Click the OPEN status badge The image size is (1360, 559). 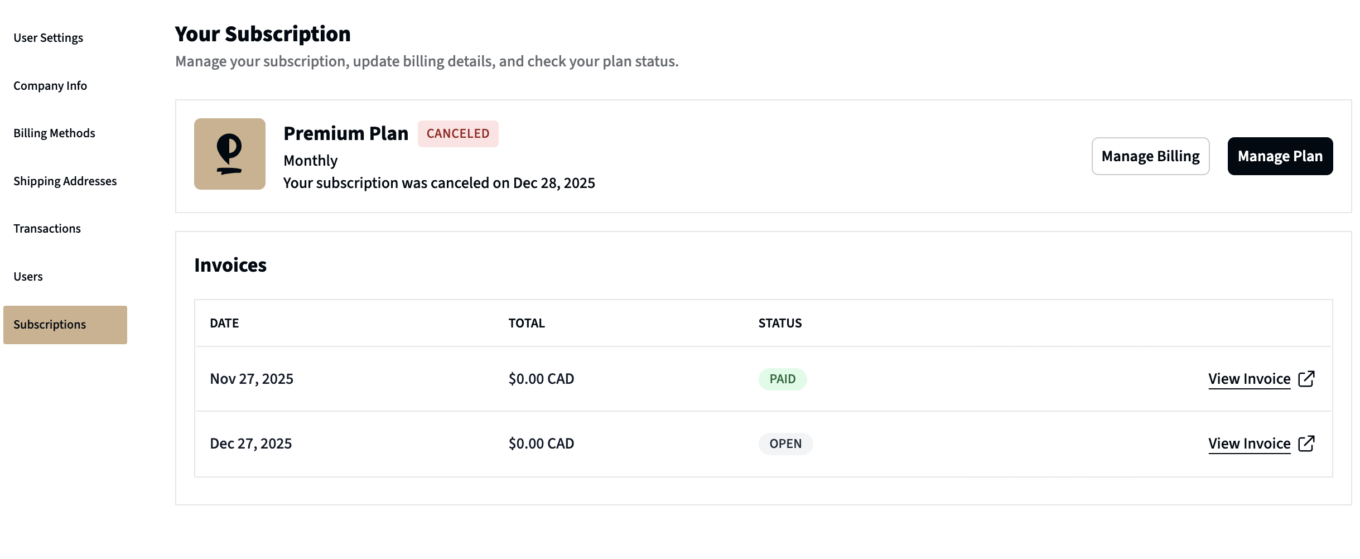click(785, 444)
